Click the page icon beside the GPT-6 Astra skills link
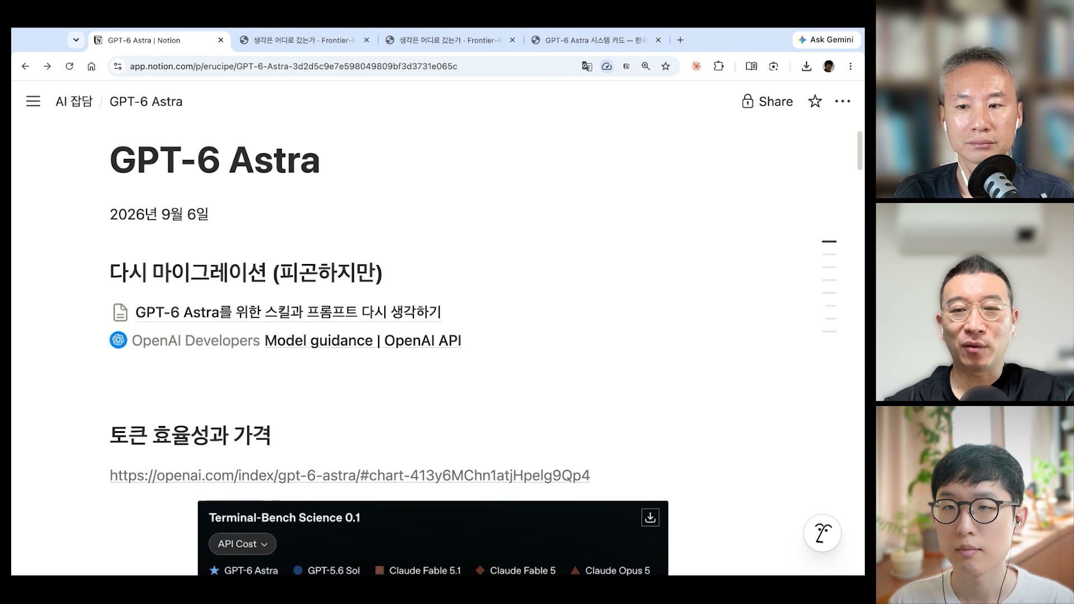Image resolution: width=1074 pixels, height=604 pixels. (120, 312)
